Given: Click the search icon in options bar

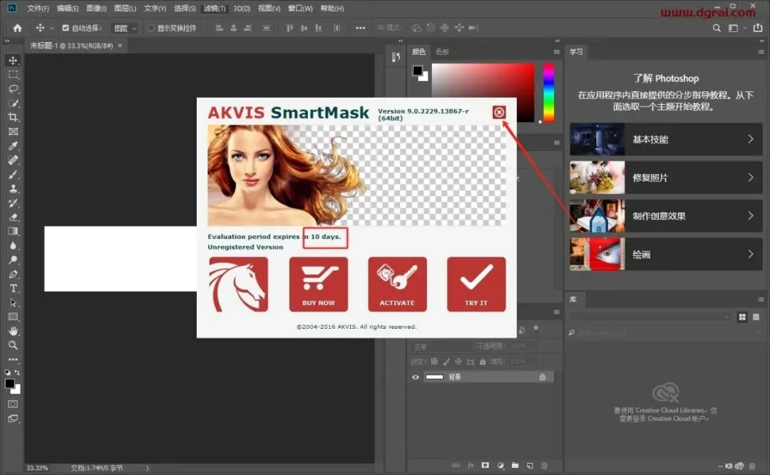Looking at the screenshot, I should (717, 28).
